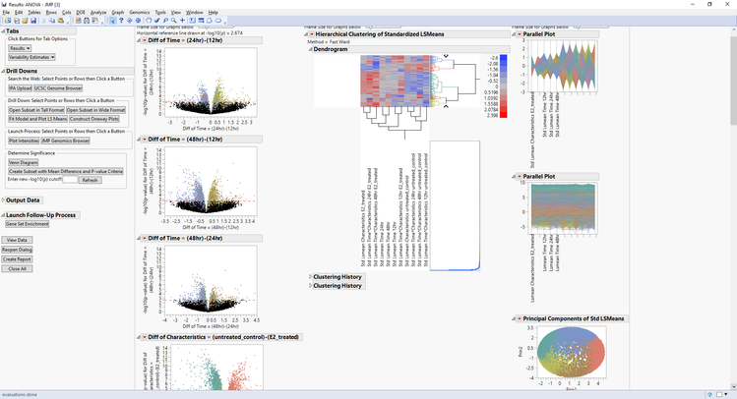The image size is (737, 399).
Task: Open the Window menu
Action: [194, 12]
